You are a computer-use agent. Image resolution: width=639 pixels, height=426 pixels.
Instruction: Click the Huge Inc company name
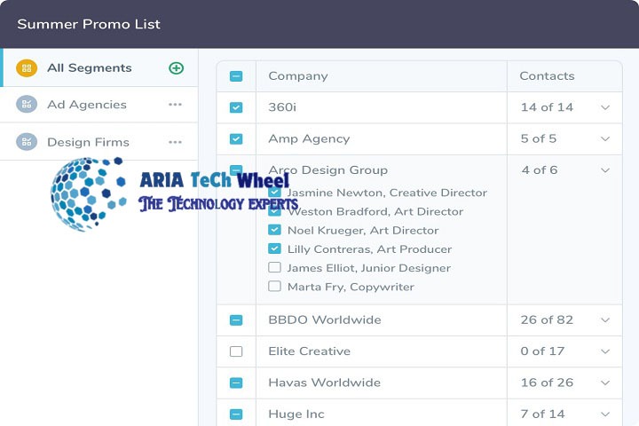(296, 414)
